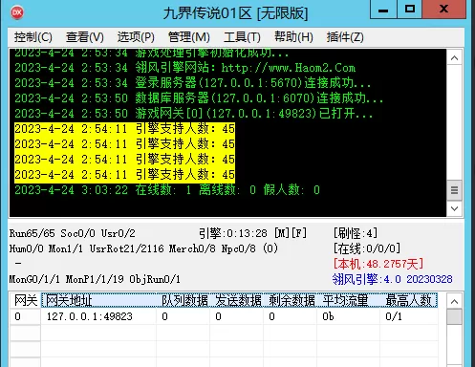The image size is (475, 367).
Task: Click the Hum0/0 Mon1/1 status line
Action: [x=143, y=248]
